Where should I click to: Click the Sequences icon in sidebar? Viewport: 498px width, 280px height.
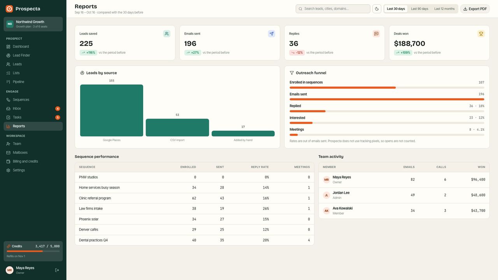(x=9, y=100)
